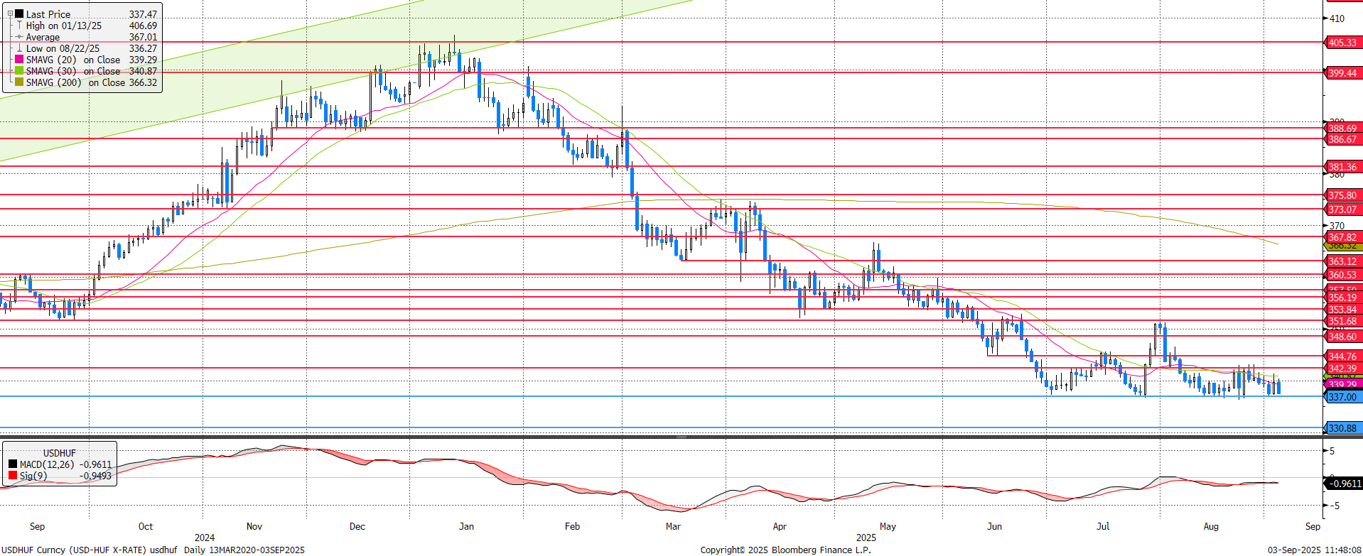Click the Sig(9) legend label
This screenshot has width=1363, height=556.
coord(33,476)
